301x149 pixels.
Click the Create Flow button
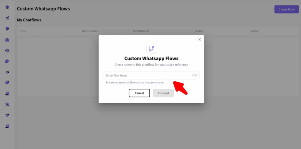pyautogui.click(x=286, y=9)
